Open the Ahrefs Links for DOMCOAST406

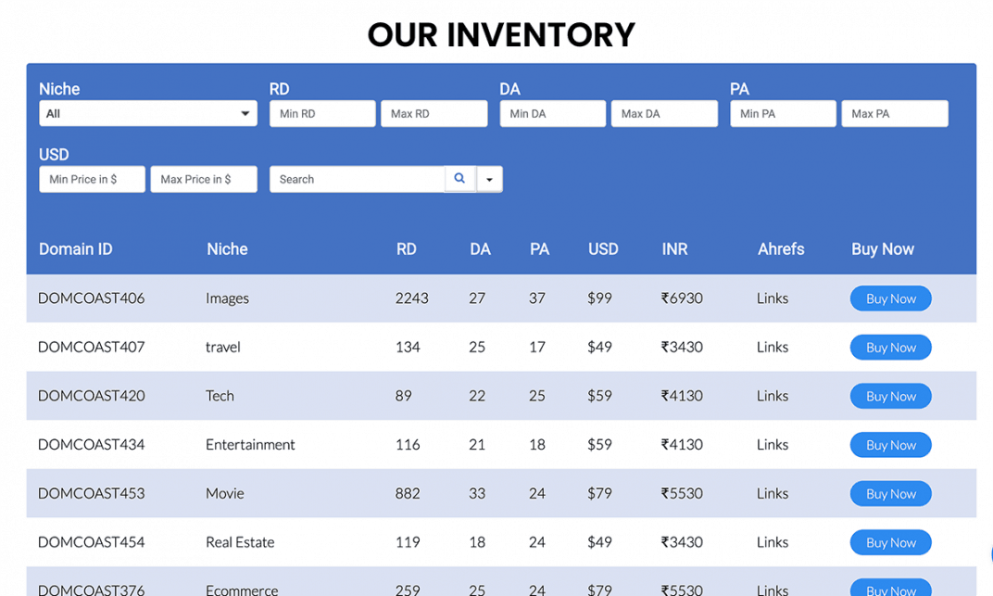[772, 298]
